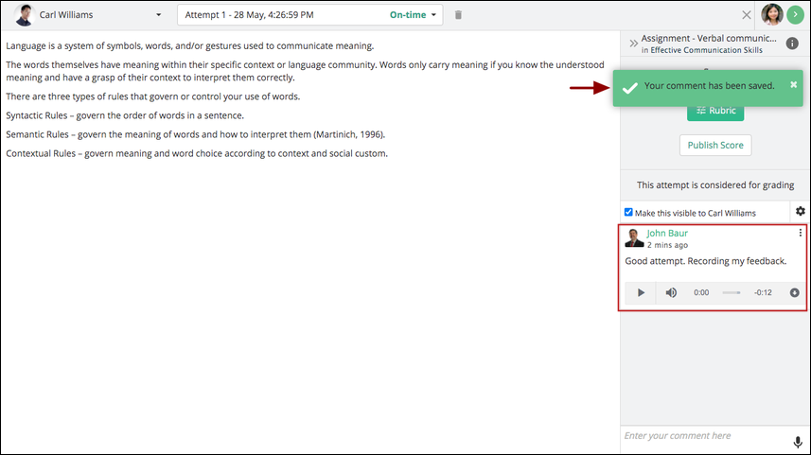The height and width of the screenshot is (455, 811).
Task: Click 'This attempt is considered for grading' text
Action: [715, 185]
